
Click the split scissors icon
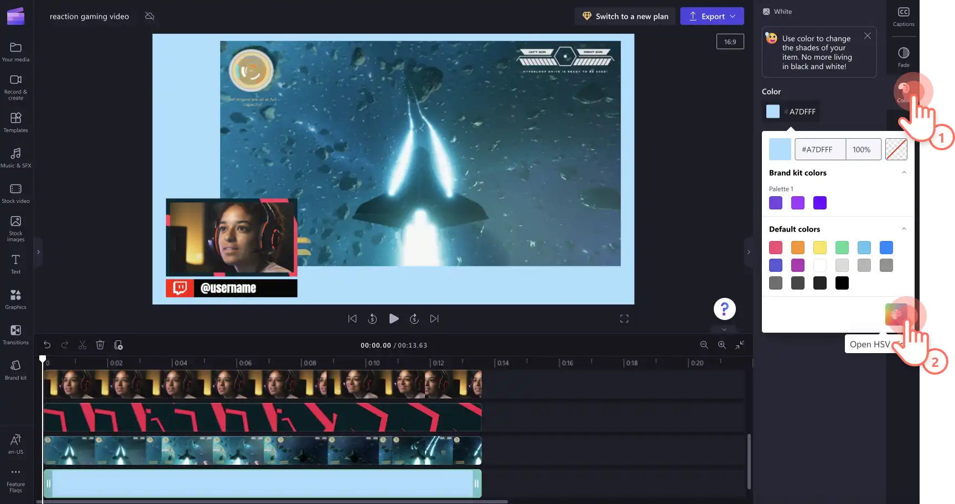pos(82,345)
